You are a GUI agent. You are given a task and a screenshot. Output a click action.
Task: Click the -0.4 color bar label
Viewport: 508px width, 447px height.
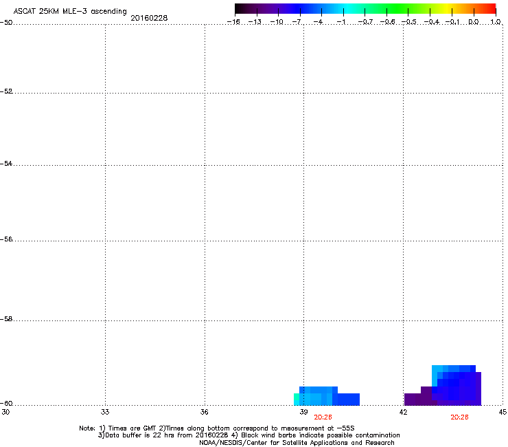click(431, 22)
